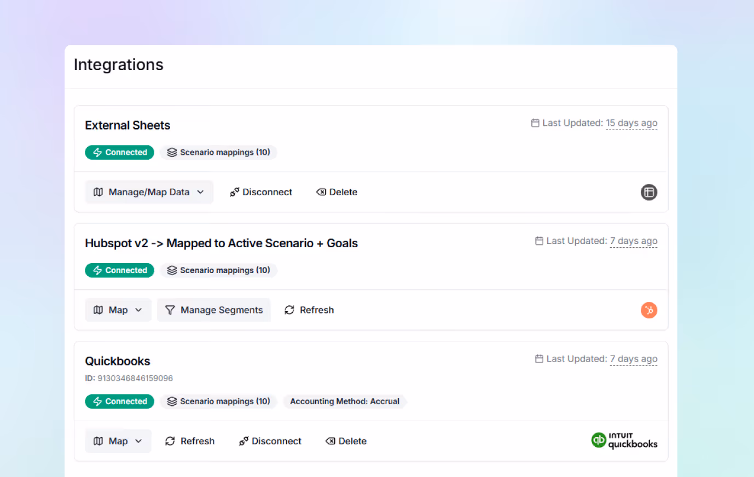The image size is (754, 477).
Task: Click Hubspot '7 days ago' timestamp
Action: 634,241
